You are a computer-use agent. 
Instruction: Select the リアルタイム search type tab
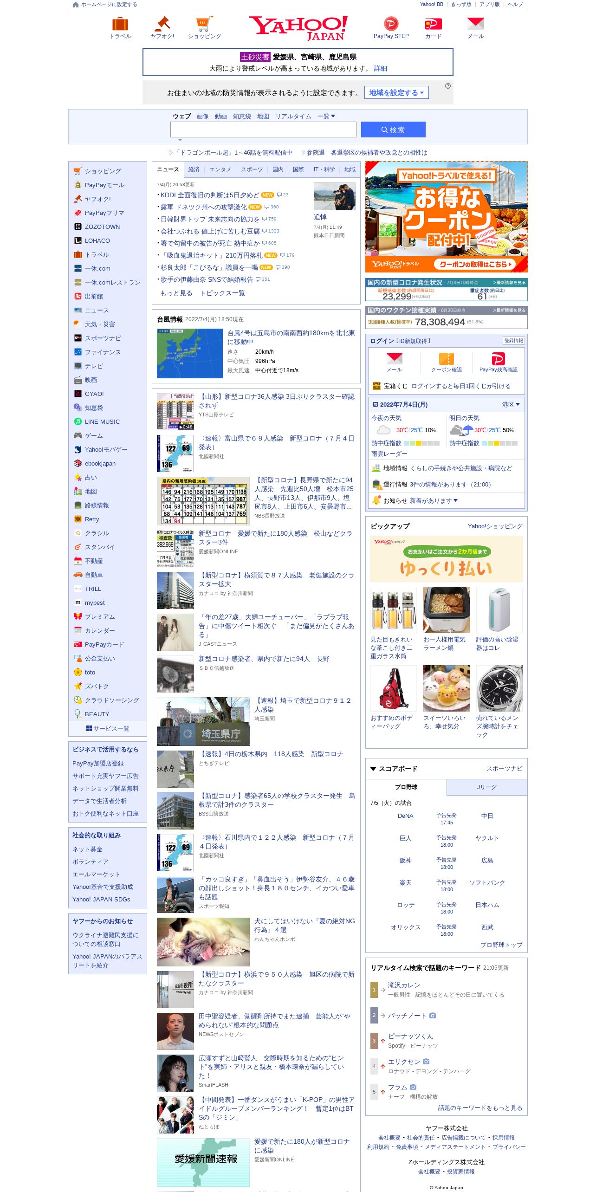(x=293, y=117)
